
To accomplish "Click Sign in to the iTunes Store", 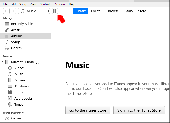I will (x=139, y=110).
